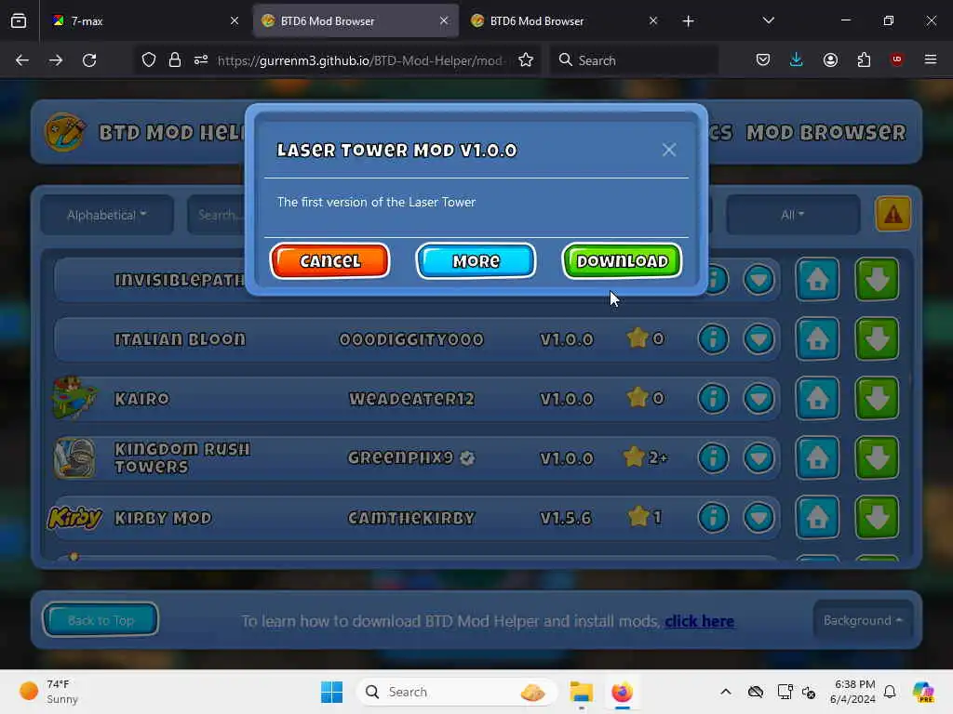Open Kingdom Rush Towers homepage
953x714 pixels.
tap(817, 457)
